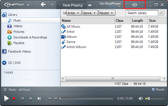168x106 pixels.
Task: Click the playback seek slider
Action: click(86, 99)
